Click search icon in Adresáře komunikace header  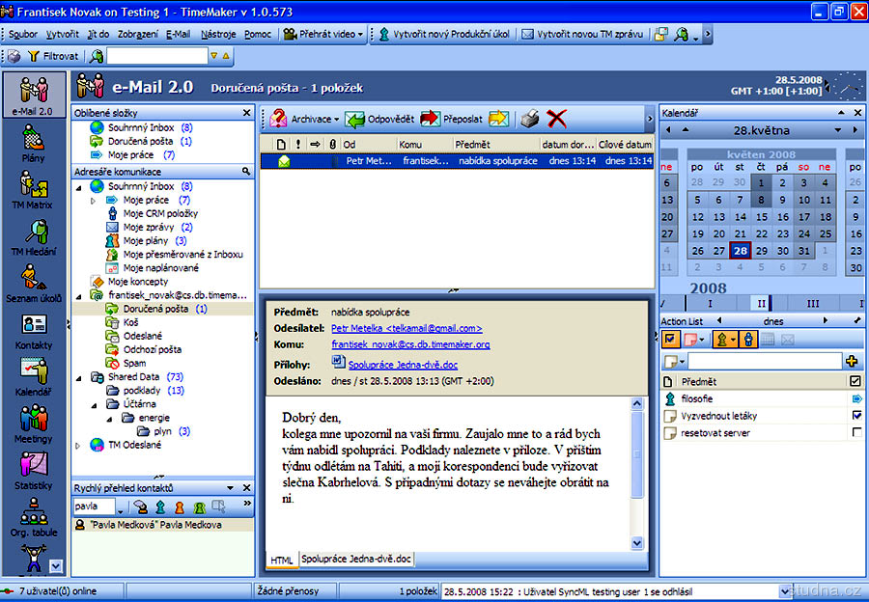[x=246, y=172]
